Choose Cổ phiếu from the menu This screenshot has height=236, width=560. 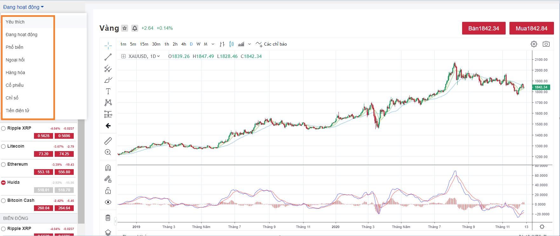(x=44, y=85)
